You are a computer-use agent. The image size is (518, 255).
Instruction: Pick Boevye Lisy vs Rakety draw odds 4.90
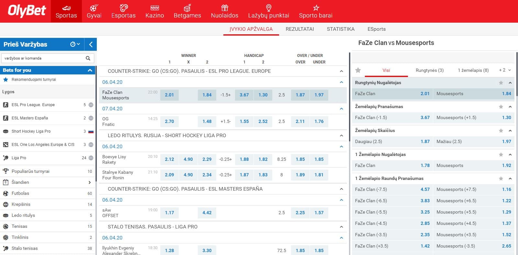188,159
